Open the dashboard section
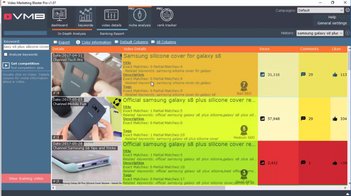The height and width of the screenshot is (196, 351). 59,18
